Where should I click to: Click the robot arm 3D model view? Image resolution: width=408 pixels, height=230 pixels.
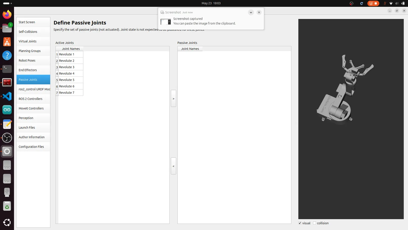tap(351, 119)
